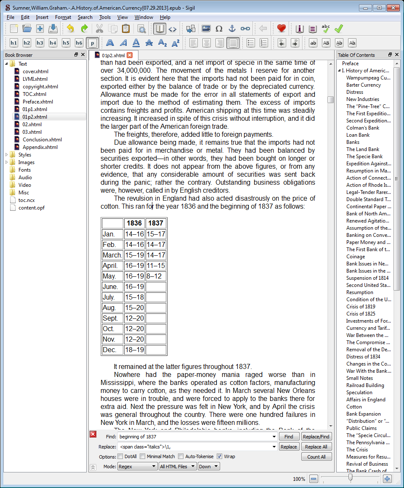This screenshot has height=488, width=404.
Task: Apply Heading 1 style
Action: pyautogui.click(x=14, y=43)
